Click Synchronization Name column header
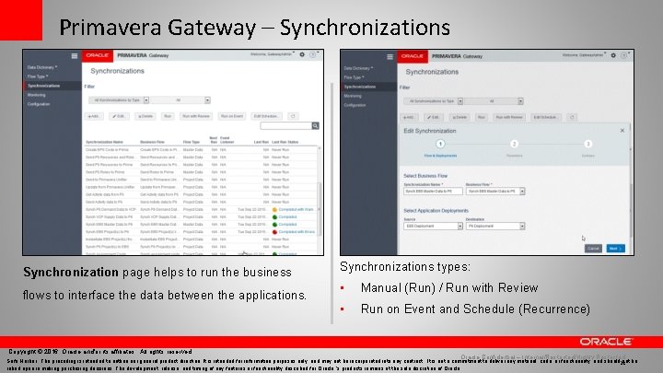This screenshot has height=373, width=663. point(104,142)
